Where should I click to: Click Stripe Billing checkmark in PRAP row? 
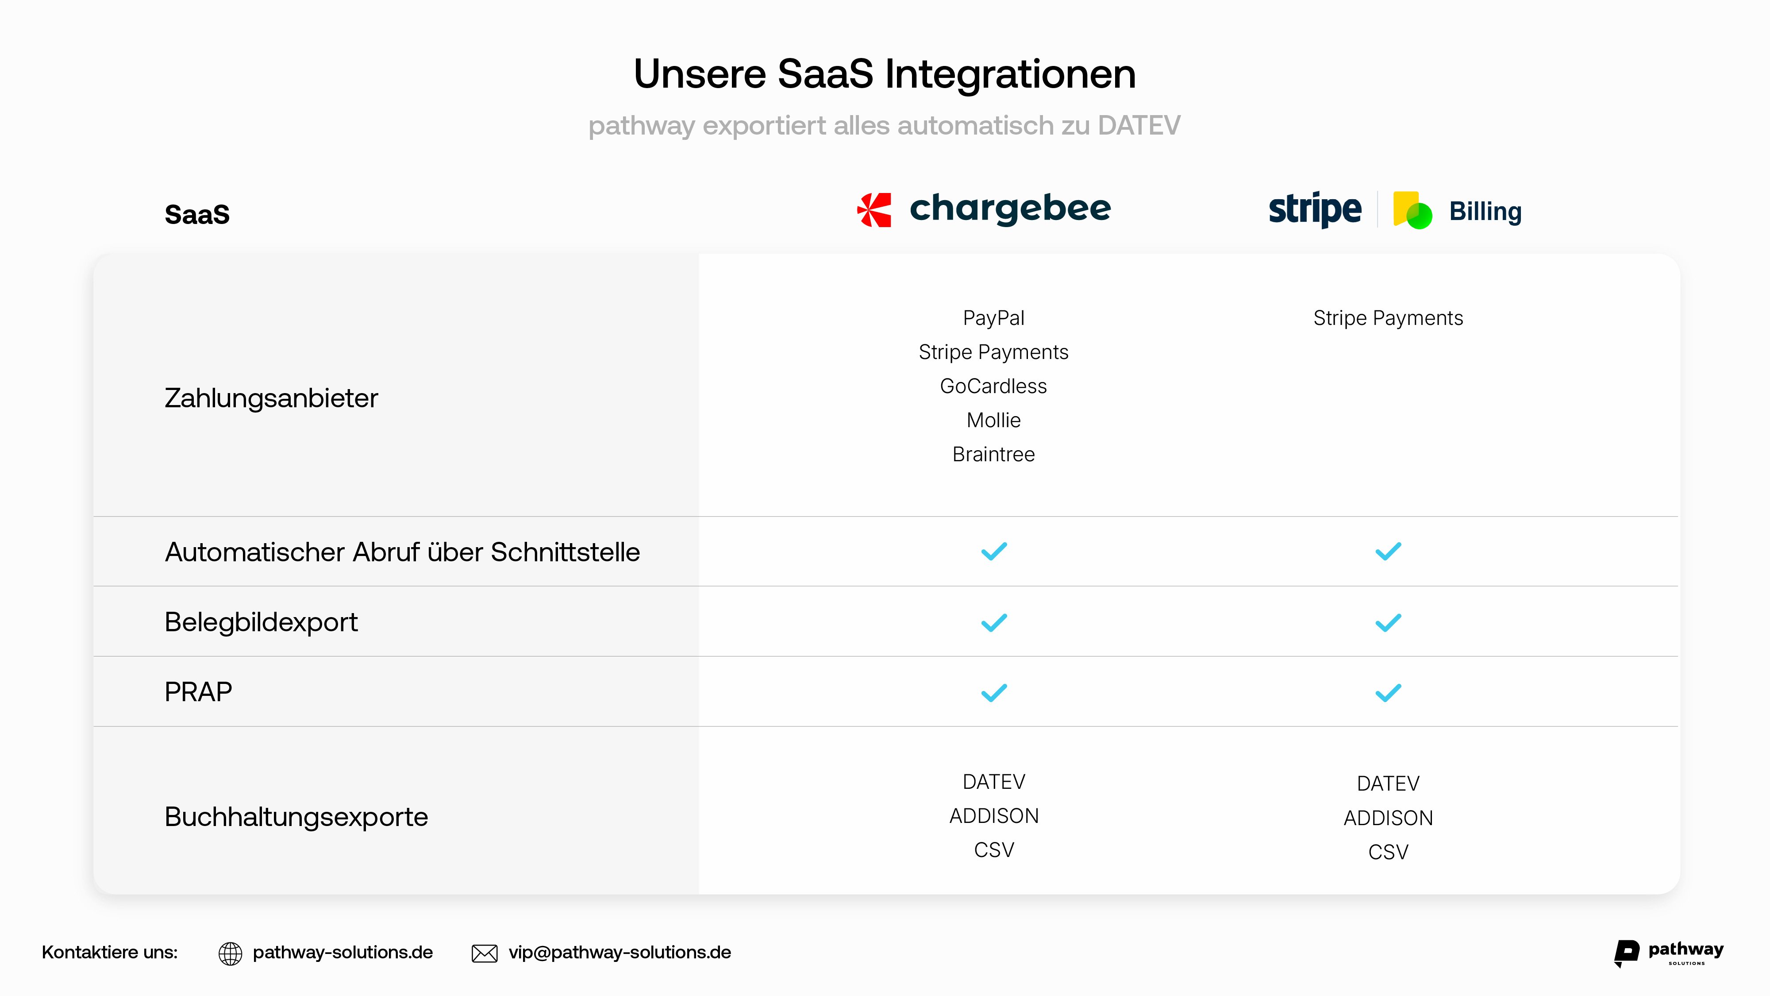point(1388,693)
